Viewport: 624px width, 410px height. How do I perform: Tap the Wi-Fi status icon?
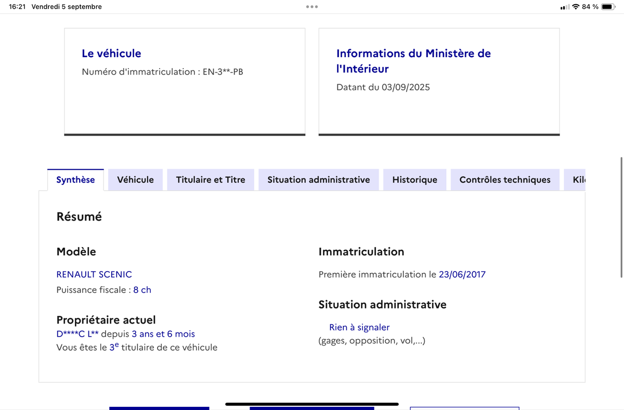point(576,7)
